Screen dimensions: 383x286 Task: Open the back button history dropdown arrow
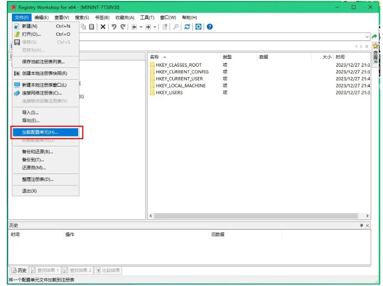click(141, 27)
